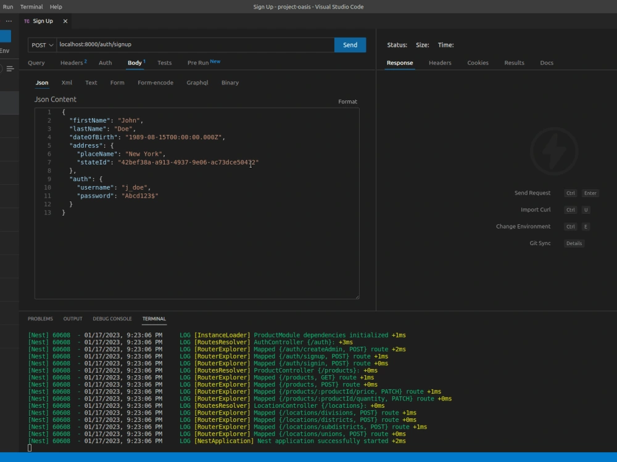Screen dimensions: 617x462
Task: Select the Graphql body type
Action: 197,83
